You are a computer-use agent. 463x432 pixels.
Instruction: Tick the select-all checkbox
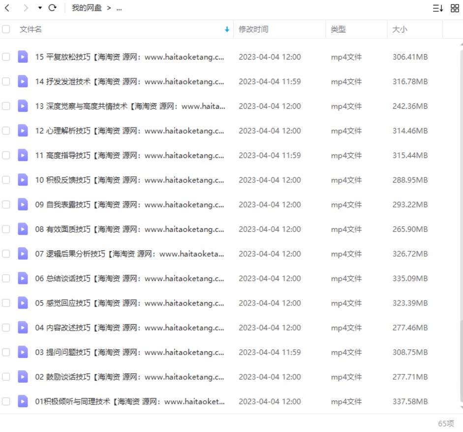[6, 29]
